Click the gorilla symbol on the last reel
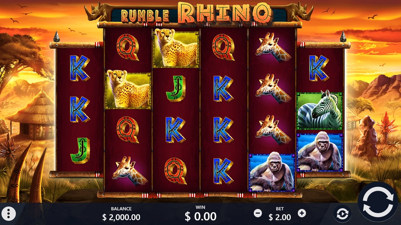The image size is (401, 225). 320,152
